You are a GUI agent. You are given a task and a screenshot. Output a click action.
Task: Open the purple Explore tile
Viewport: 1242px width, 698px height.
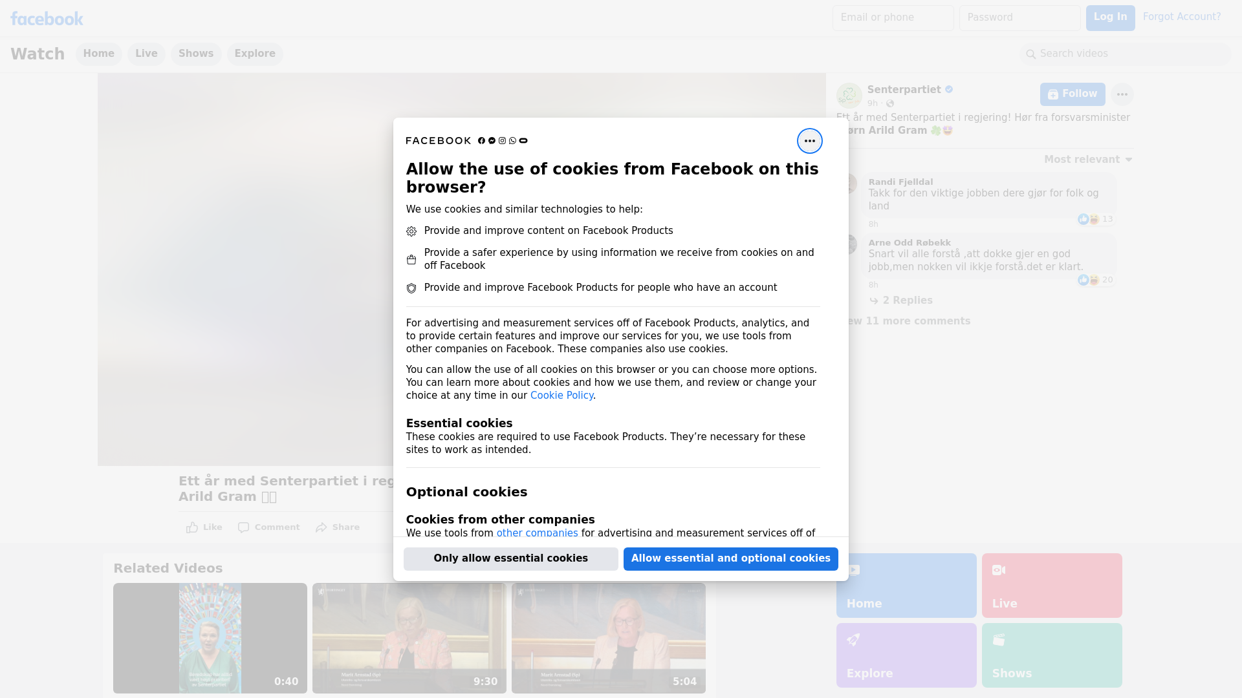pos(906,655)
